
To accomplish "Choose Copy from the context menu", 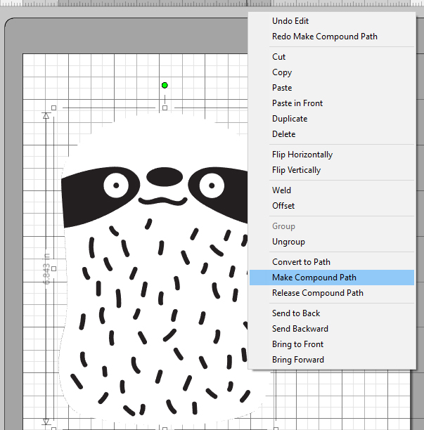I will [282, 72].
